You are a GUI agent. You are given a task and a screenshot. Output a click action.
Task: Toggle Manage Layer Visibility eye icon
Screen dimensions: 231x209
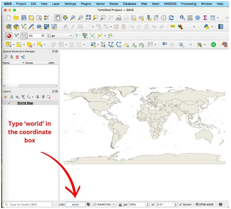click(x=17, y=97)
